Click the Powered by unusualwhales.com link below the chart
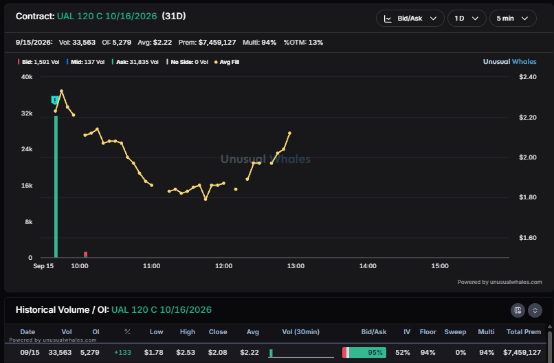This screenshot has width=554, height=363. [500, 282]
